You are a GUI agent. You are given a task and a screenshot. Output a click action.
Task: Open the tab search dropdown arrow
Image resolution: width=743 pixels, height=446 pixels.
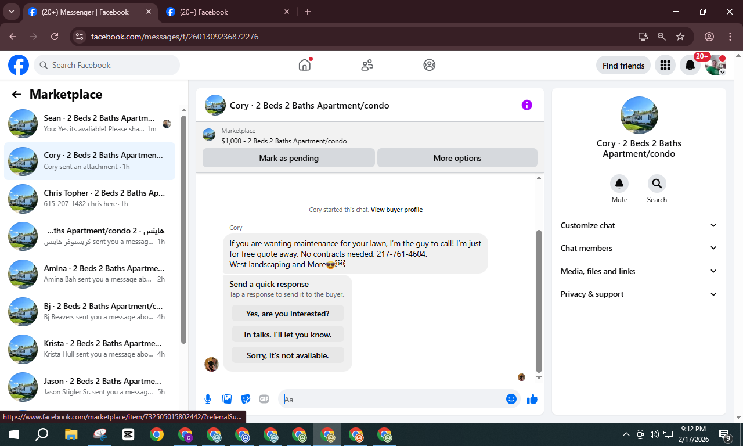click(11, 12)
